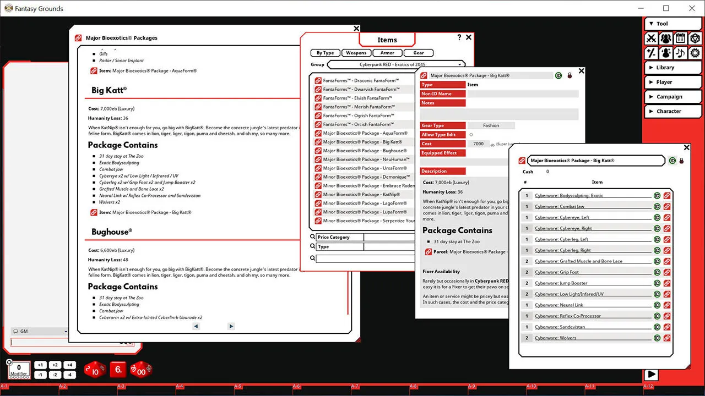Open the music notes sound tool
The image size is (705, 396).
[x=680, y=53]
